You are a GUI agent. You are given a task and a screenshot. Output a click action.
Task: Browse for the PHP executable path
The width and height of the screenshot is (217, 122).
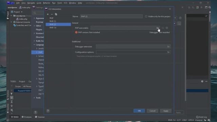click(x=157, y=28)
